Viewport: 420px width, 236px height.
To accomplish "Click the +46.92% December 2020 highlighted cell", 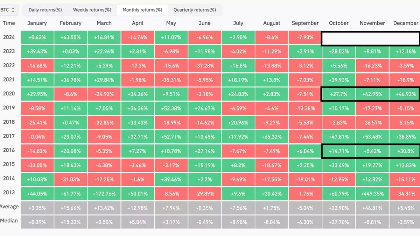I will [406, 94].
